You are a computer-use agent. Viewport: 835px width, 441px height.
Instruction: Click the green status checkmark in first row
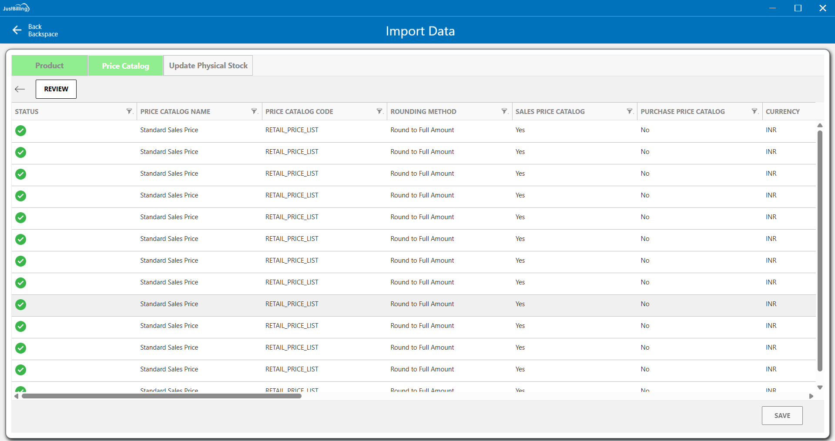click(x=20, y=130)
